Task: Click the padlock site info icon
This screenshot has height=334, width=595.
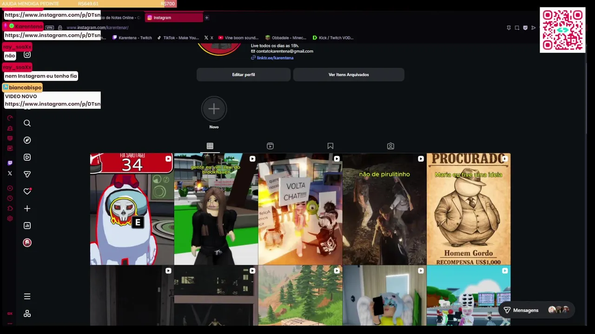Action: 60,28
